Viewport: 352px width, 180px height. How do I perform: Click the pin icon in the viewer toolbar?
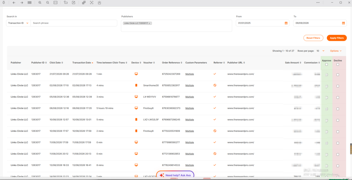4,3
